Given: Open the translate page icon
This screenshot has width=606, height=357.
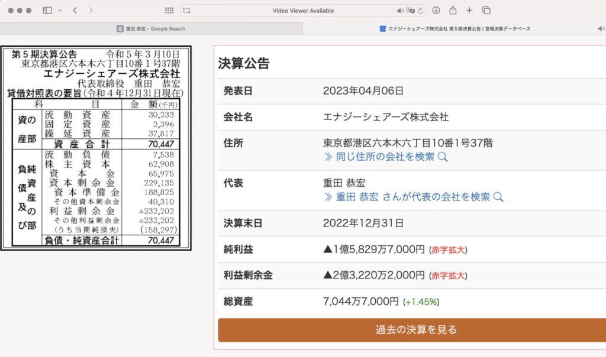Looking at the screenshot, I should tap(410, 11).
